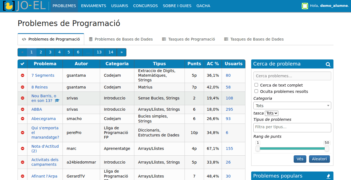This screenshot has height=180, width=351.
Task: Click the red status icon for Nota d'Actitud (2)
Action: tap(22, 148)
